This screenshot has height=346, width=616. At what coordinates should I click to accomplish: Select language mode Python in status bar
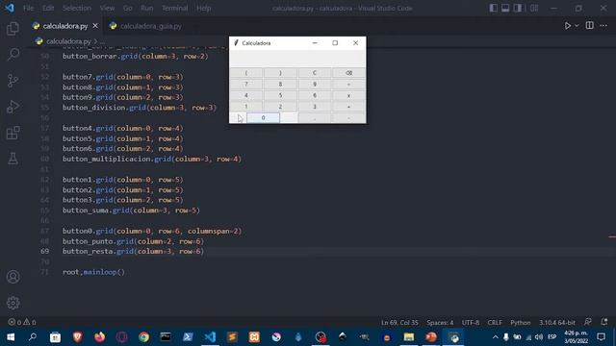pos(521,323)
